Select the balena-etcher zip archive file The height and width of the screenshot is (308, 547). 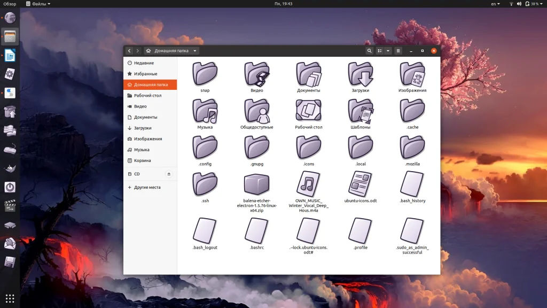257,184
